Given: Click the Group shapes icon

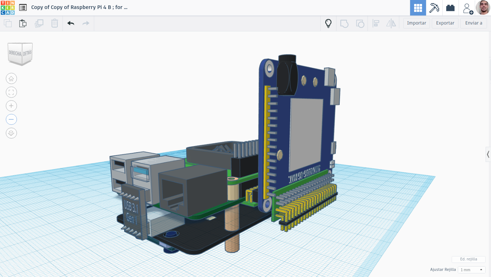Looking at the screenshot, I should coord(344,23).
